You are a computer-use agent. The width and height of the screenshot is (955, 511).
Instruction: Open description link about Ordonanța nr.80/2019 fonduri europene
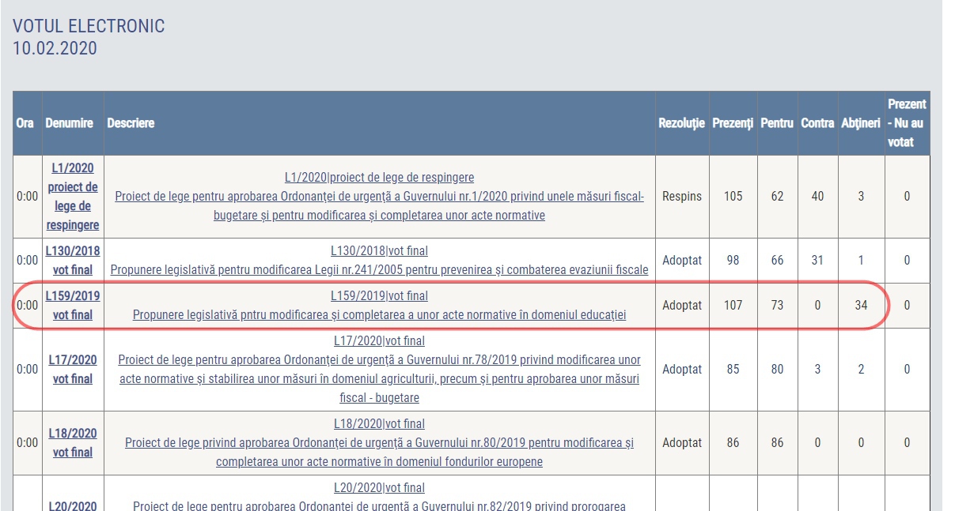(379, 452)
